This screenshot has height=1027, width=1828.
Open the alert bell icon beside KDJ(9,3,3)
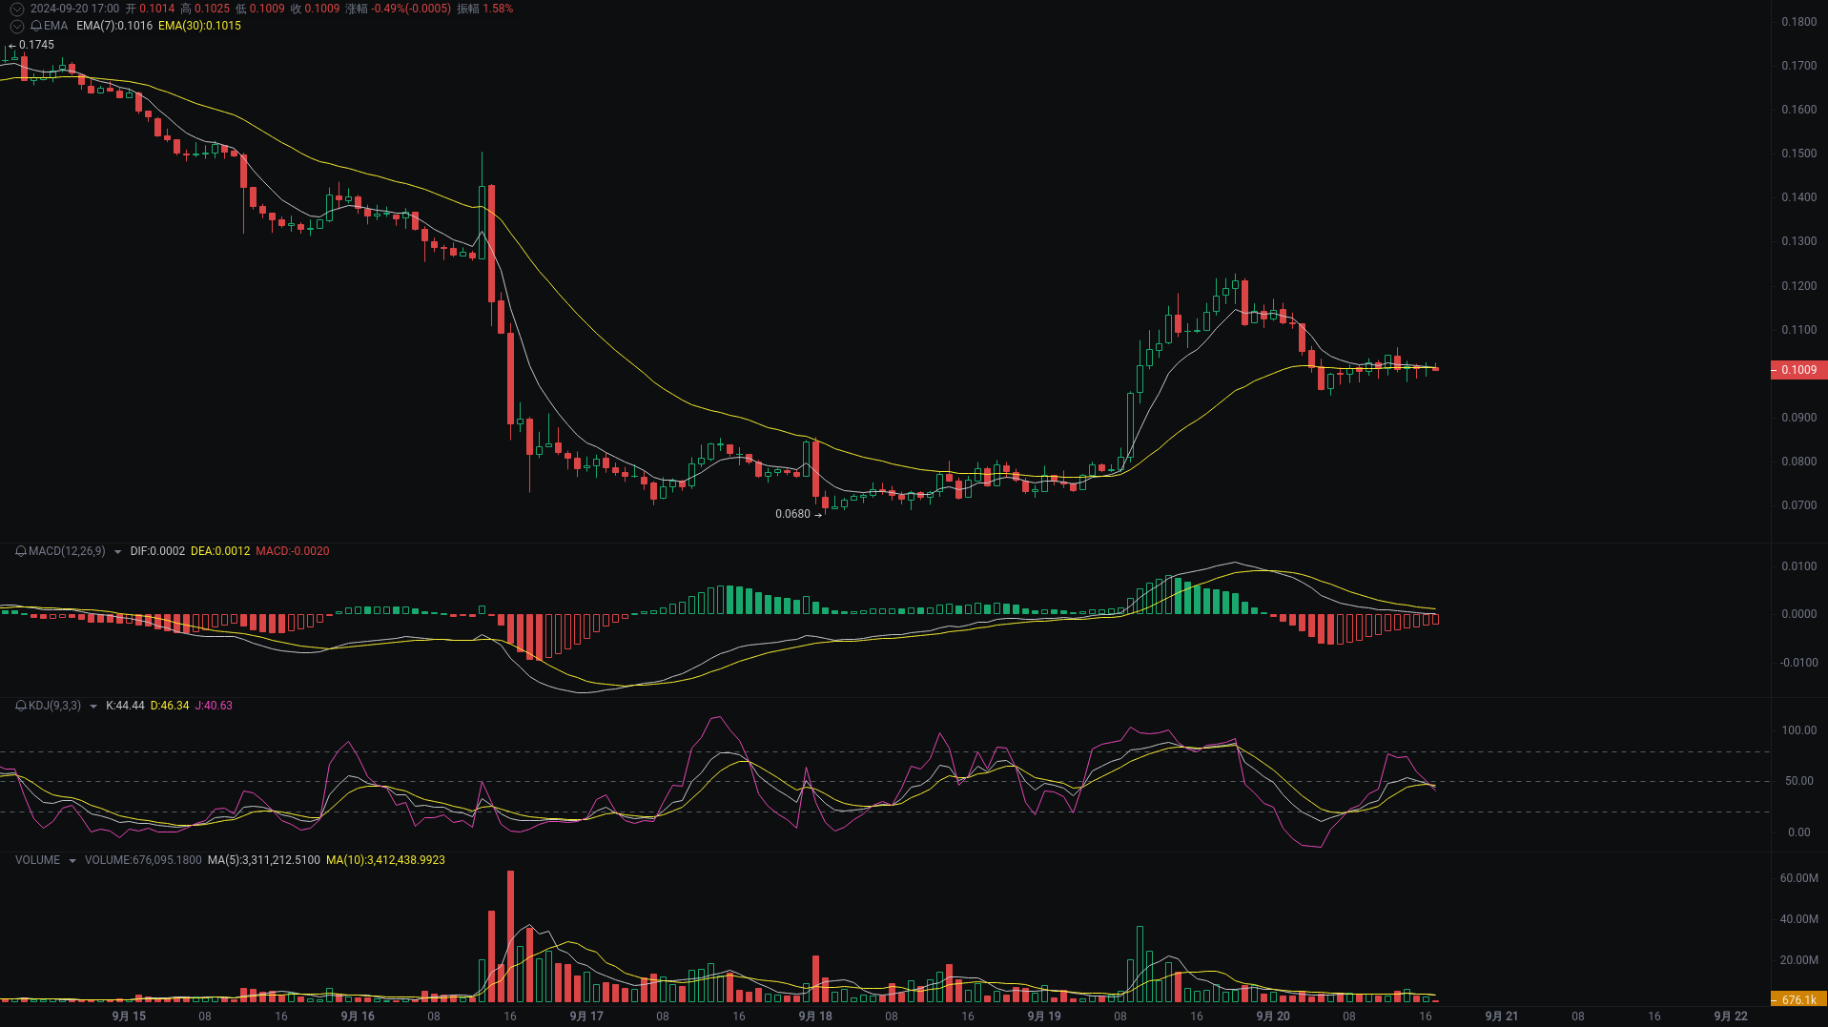tap(20, 706)
